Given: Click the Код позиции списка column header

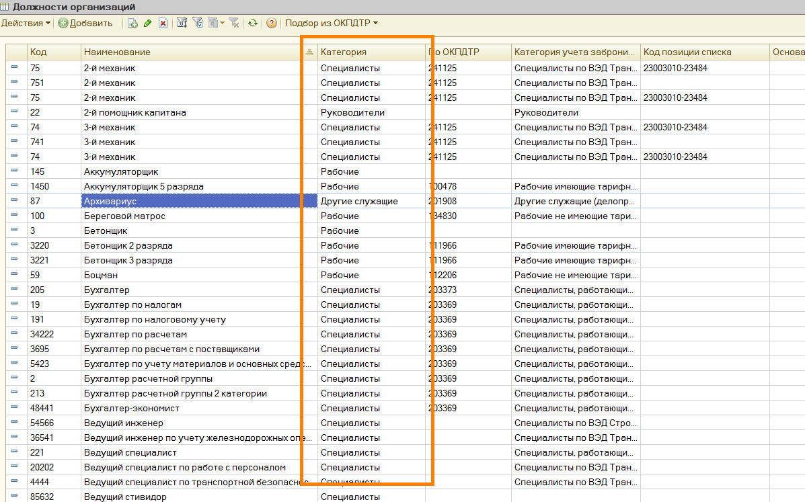Looking at the screenshot, I should coord(704,52).
